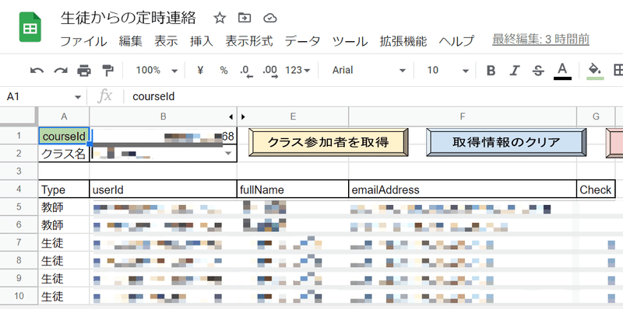Viewport: 623px width, 309px height.
Task: Select row 7 header
Action: [x=19, y=242]
